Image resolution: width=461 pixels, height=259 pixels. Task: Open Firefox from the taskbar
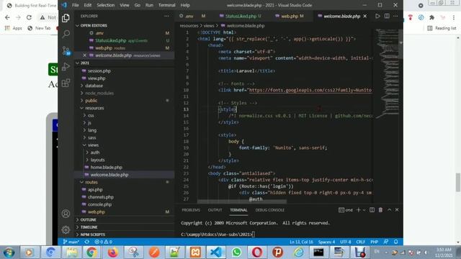click(112, 253)
